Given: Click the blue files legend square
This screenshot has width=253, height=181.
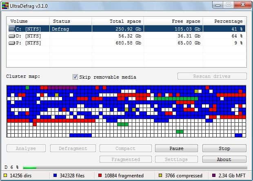Looking at the screenshot, I should click(55, 175).
